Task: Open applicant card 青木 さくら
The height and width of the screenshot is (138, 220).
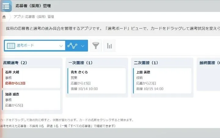Action: (x=97, y=81)
